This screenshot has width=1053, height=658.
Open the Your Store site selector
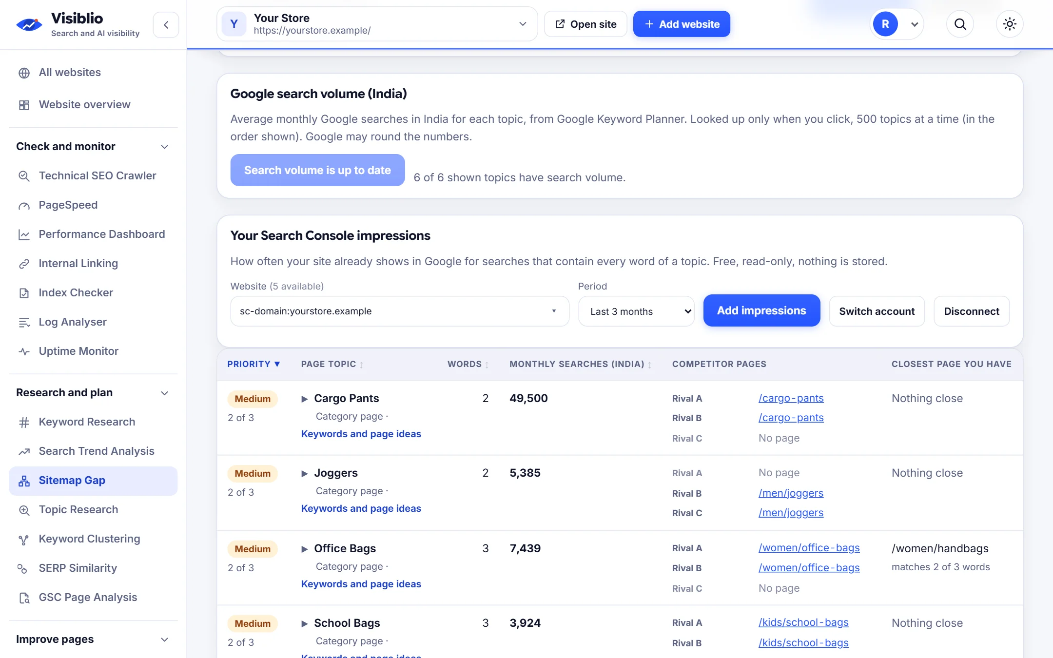coord(377,24)
